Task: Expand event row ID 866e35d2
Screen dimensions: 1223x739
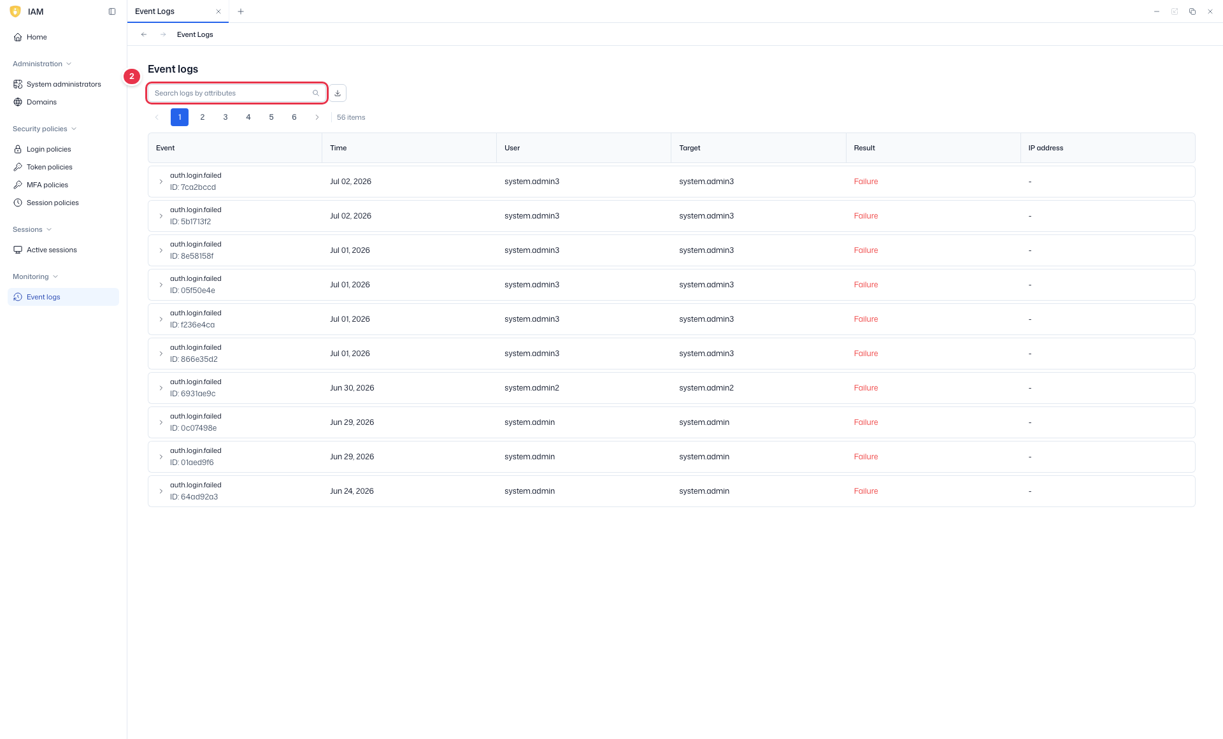Action: pyautogui.click(x=161, y=354)
